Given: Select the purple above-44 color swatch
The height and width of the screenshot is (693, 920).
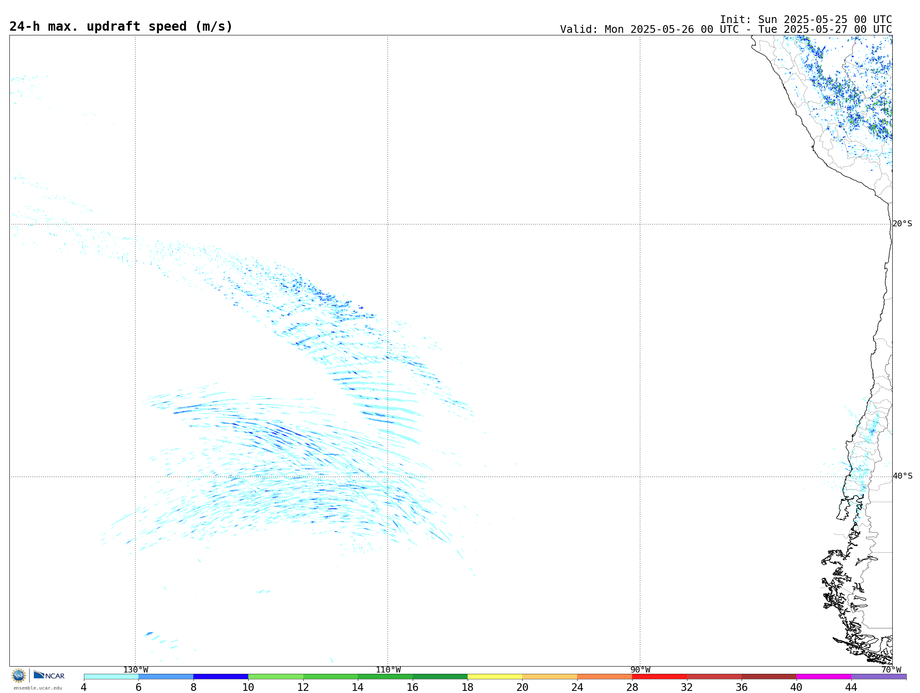Looking at the screenshot, I should tap(879, 676).
